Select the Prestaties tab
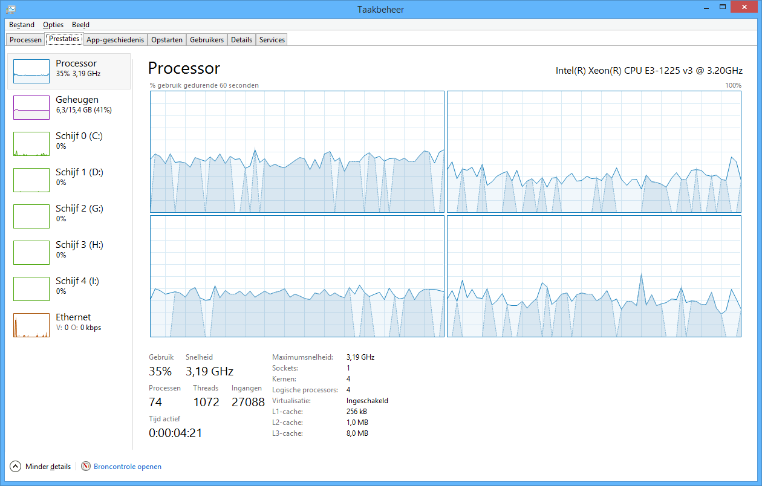Image resolution: width=762 pixels, height=486 pixels. tap(64, 39)
